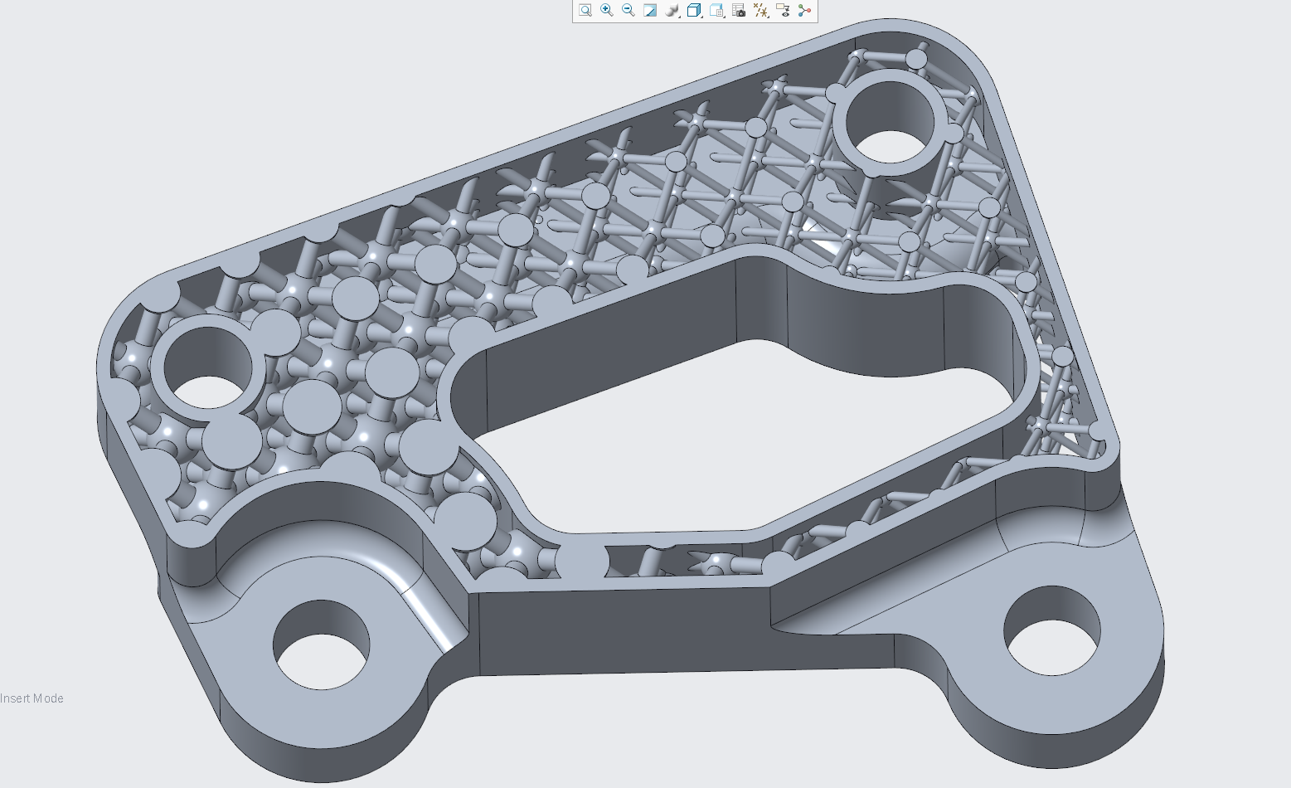Click the table-with-camera toolbar icon
The height and width of the screenshot is (788, 1291).
click(x=739, y=11)
